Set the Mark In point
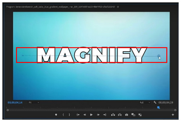181x122 pixels. tap(63, 115)
